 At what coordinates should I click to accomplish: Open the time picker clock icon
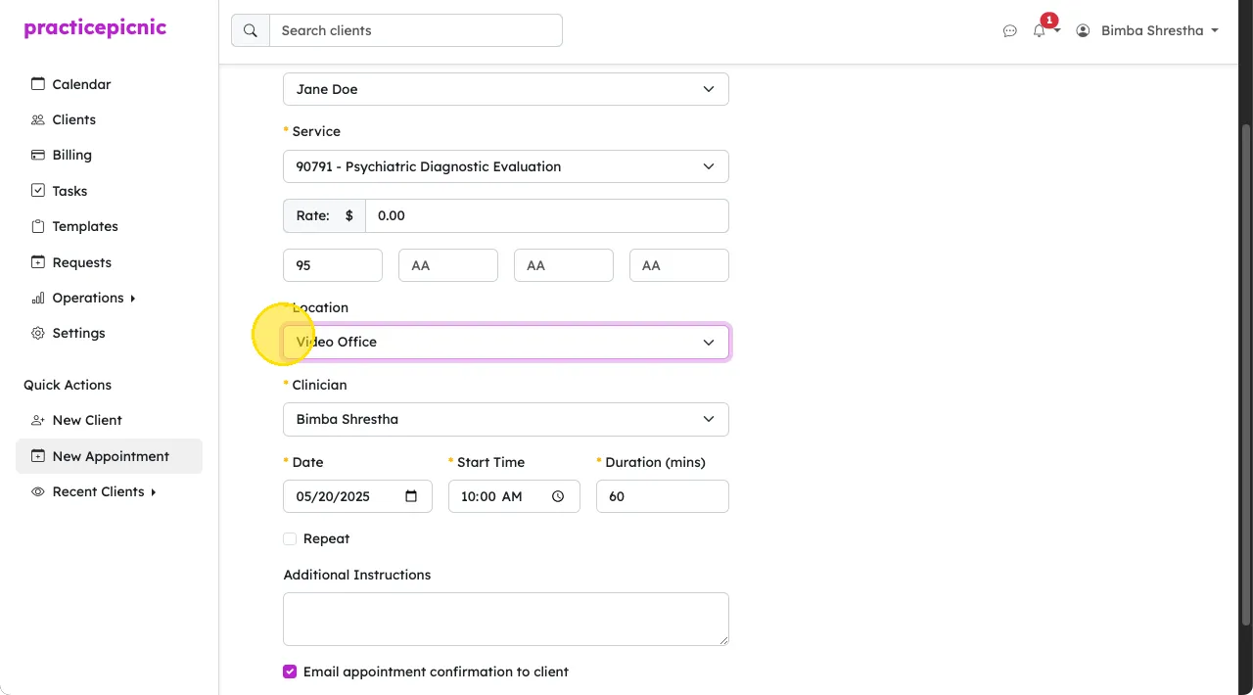[x=558, y=496]
